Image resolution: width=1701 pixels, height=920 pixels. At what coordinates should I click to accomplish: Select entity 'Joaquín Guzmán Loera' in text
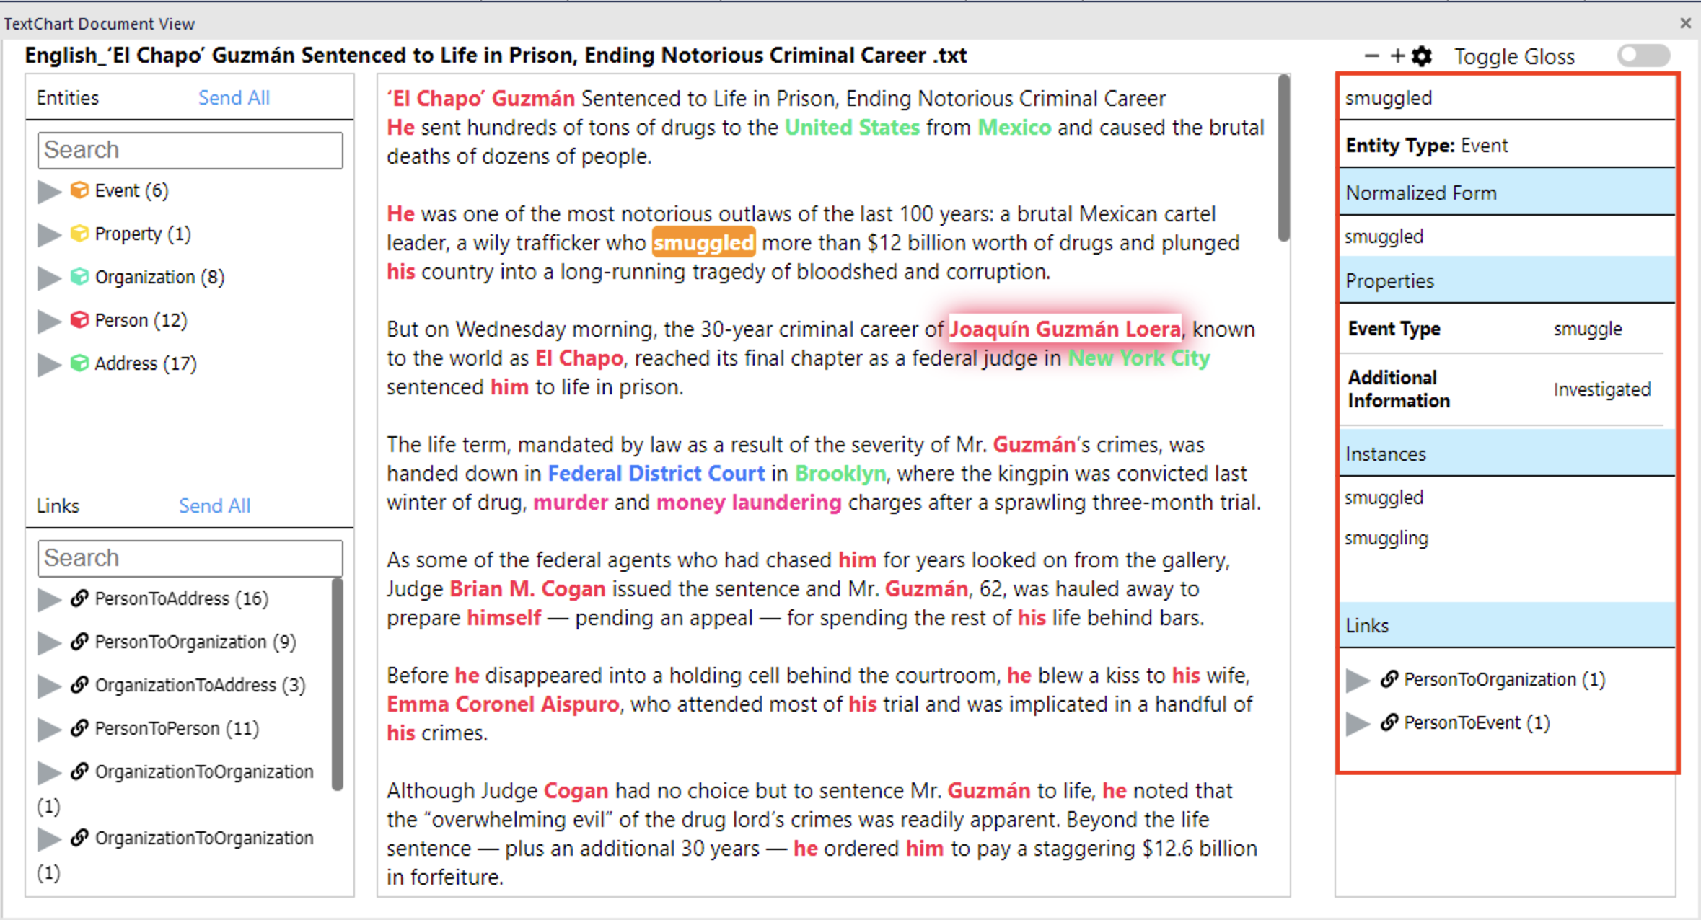[x=1065, y=329]
